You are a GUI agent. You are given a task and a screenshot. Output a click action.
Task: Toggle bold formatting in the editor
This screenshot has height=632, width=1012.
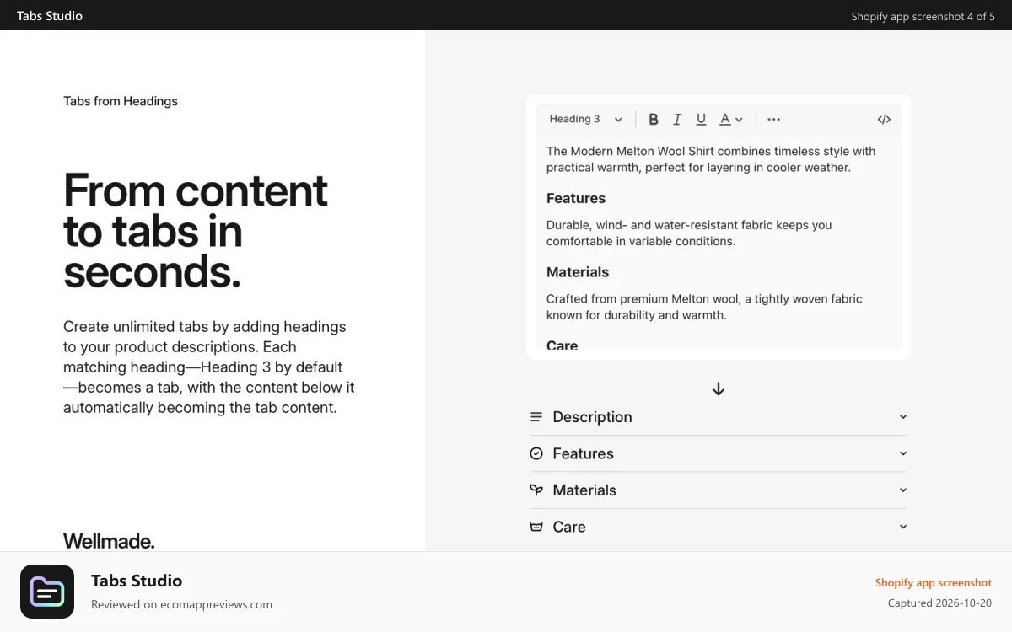(654, 120)
